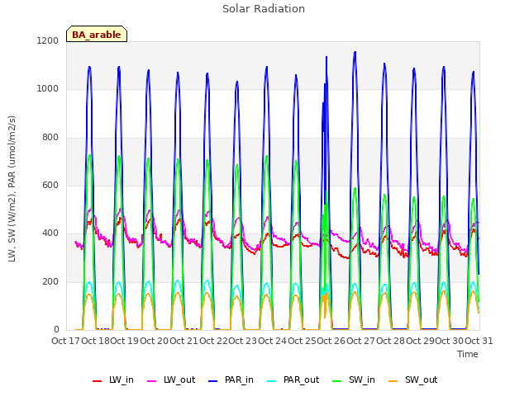Click the PAR_in spike near Oct 25 noon
This screenshot has width=529, height=396.
point(326,58)
